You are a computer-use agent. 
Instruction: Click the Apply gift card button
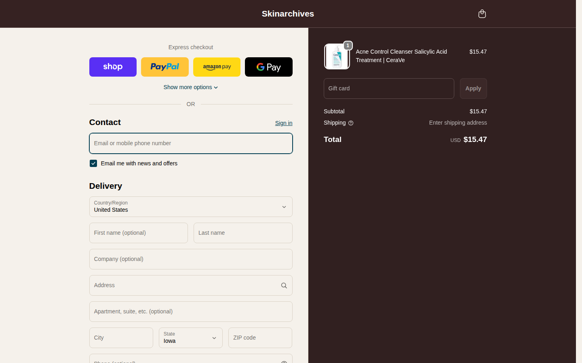coord(473,88)
